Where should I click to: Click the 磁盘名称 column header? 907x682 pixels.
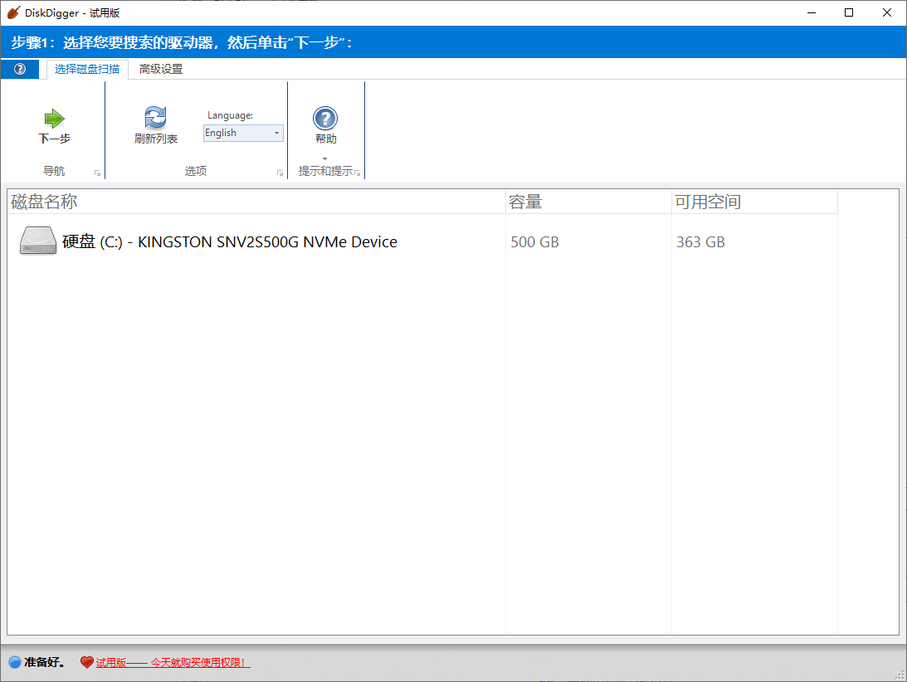click(x=45, y=202)
